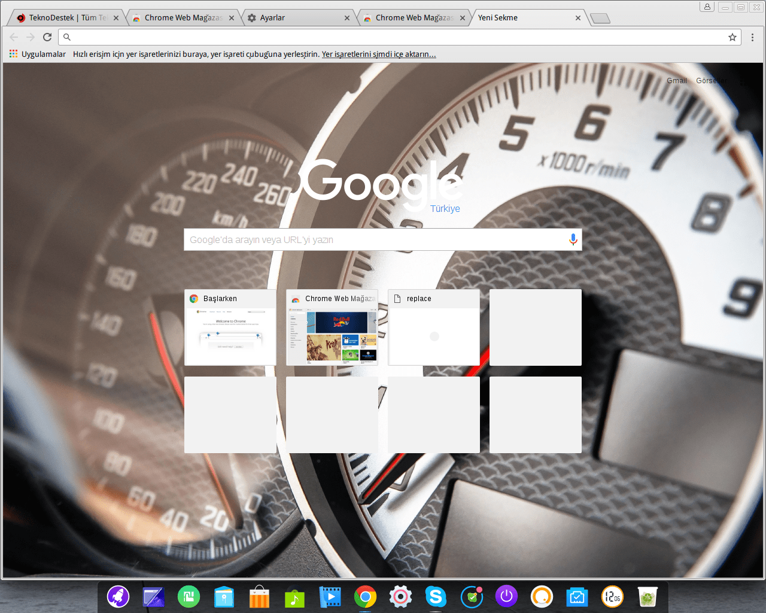766x613 pixels.
Task: Open the clock icon in the dock
Action: pos(612,596)
